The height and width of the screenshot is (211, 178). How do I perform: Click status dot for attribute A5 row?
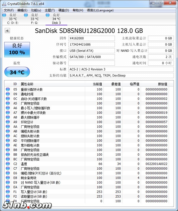(x=8, y=103)
